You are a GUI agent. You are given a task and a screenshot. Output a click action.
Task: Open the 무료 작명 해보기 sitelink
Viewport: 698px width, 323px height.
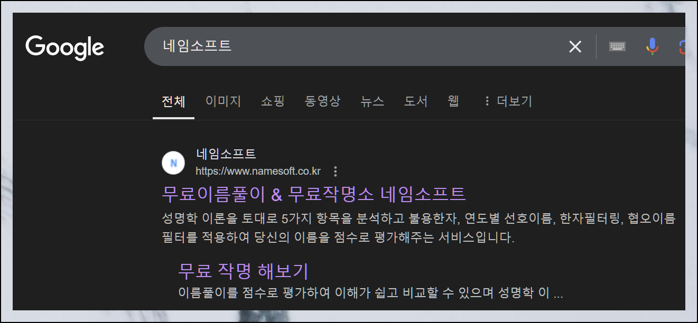243,271
